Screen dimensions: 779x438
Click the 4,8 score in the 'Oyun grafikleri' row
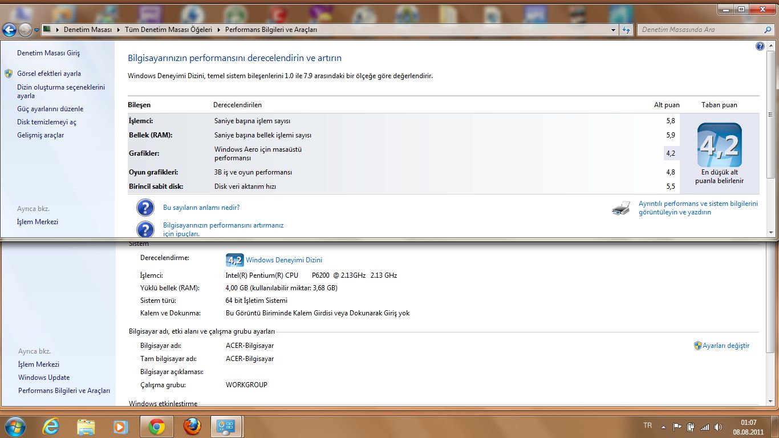point(670,172)
